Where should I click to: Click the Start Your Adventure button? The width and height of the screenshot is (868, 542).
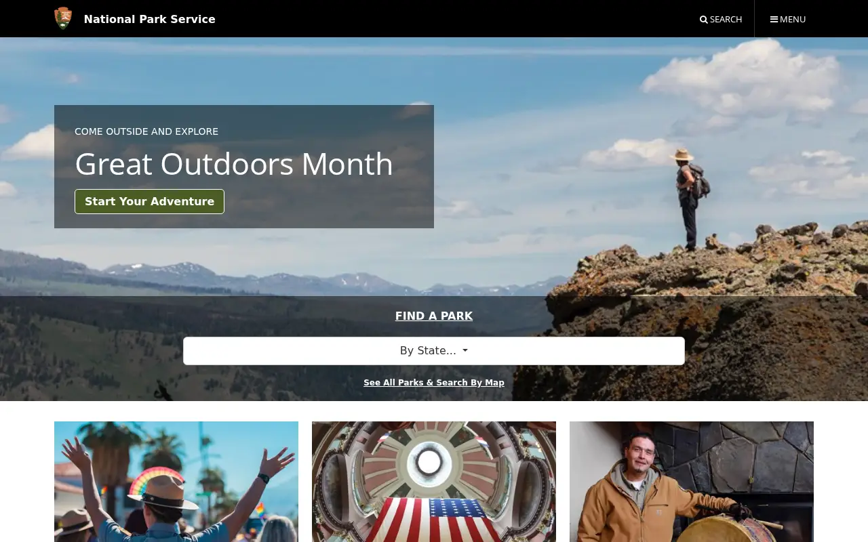click(x=149, y=201)
